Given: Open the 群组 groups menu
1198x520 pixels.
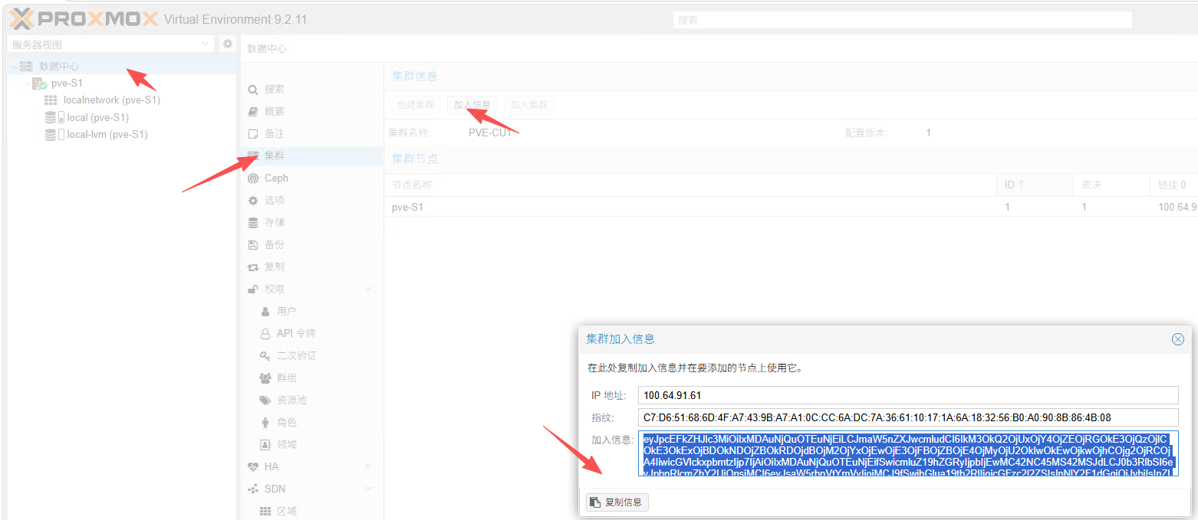Looking at the screenshot, I should coord(286,378).
